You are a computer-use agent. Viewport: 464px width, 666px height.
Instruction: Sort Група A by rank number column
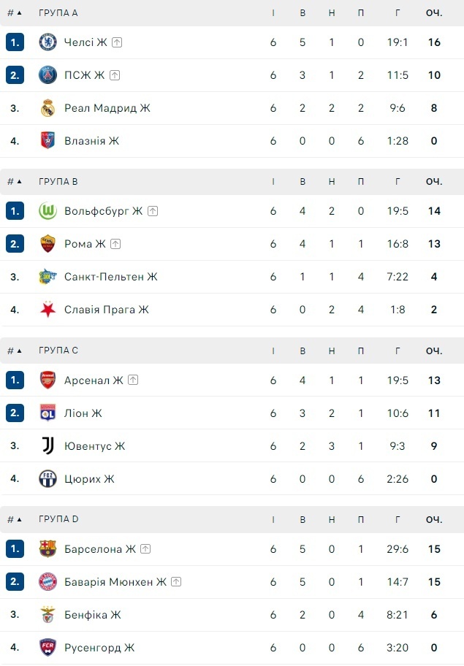pos(14,13)
